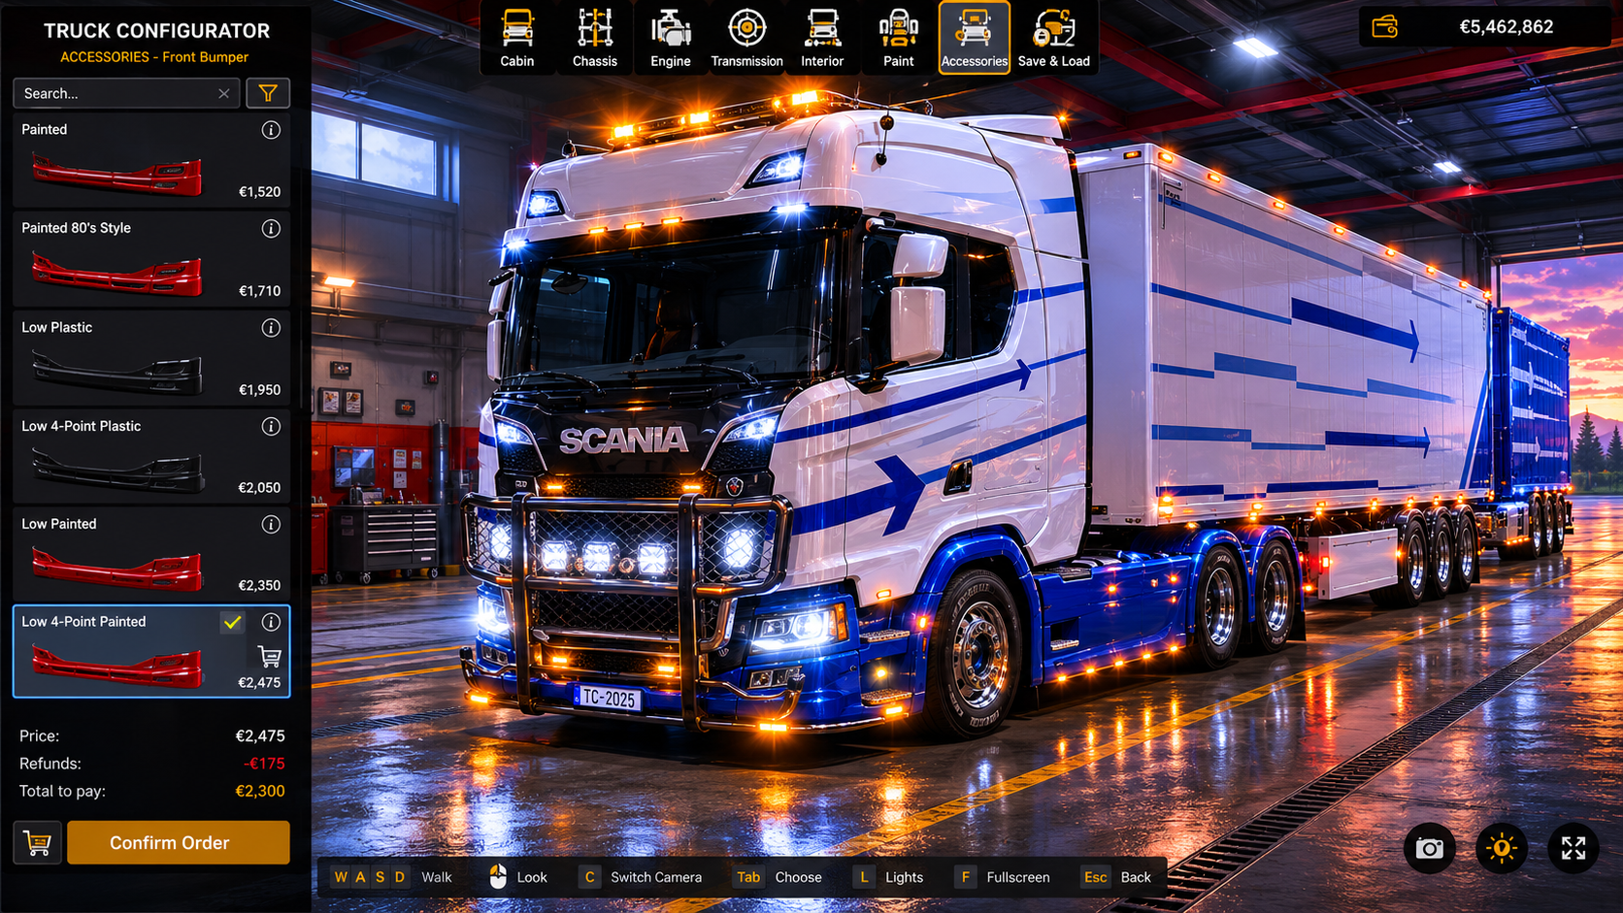Click the Search parts field
This screenshot has width=1623, height=913.
[126, 93]
